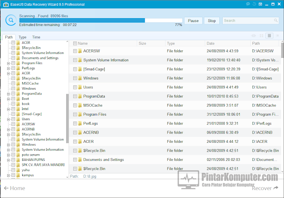The width and height of the screenshot is (284, 198).
Task: Click the details view icon far right
Action: (x=277, y=36)
